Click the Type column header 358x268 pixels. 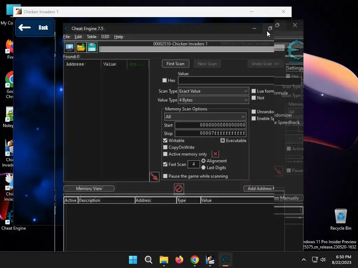[188, 200]
